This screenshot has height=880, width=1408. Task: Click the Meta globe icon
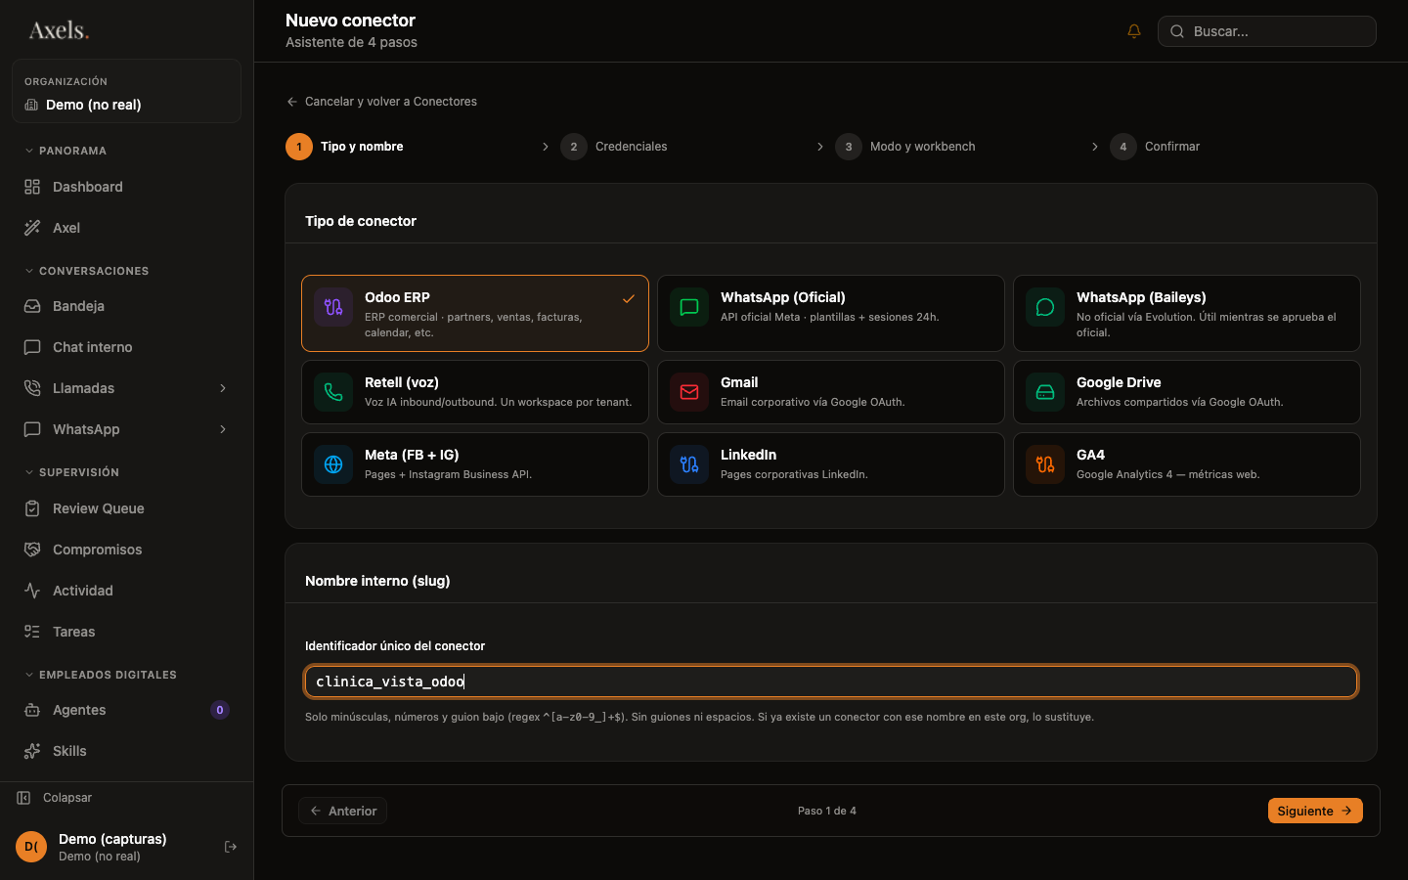click(x=333, y=464)
